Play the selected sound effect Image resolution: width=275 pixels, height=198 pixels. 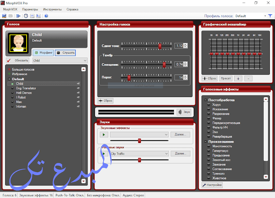coord(103,134)
